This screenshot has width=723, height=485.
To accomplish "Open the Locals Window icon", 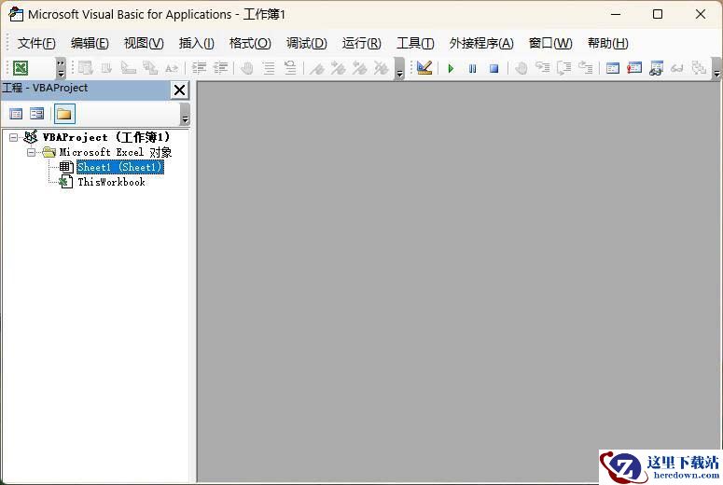I will pos(613,68).
